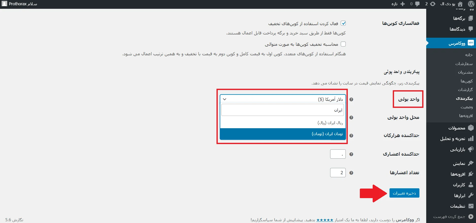Go to خانه under WooCommerce
476x223 pixels.
(469, 55)
